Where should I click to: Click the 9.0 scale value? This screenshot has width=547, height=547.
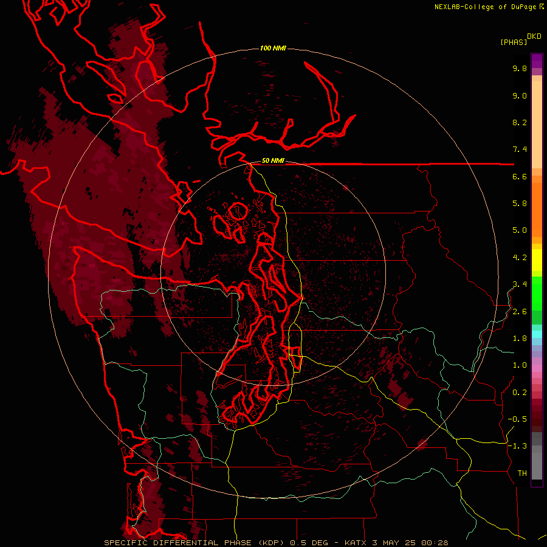pyautogui.click(x=520, y=95)
